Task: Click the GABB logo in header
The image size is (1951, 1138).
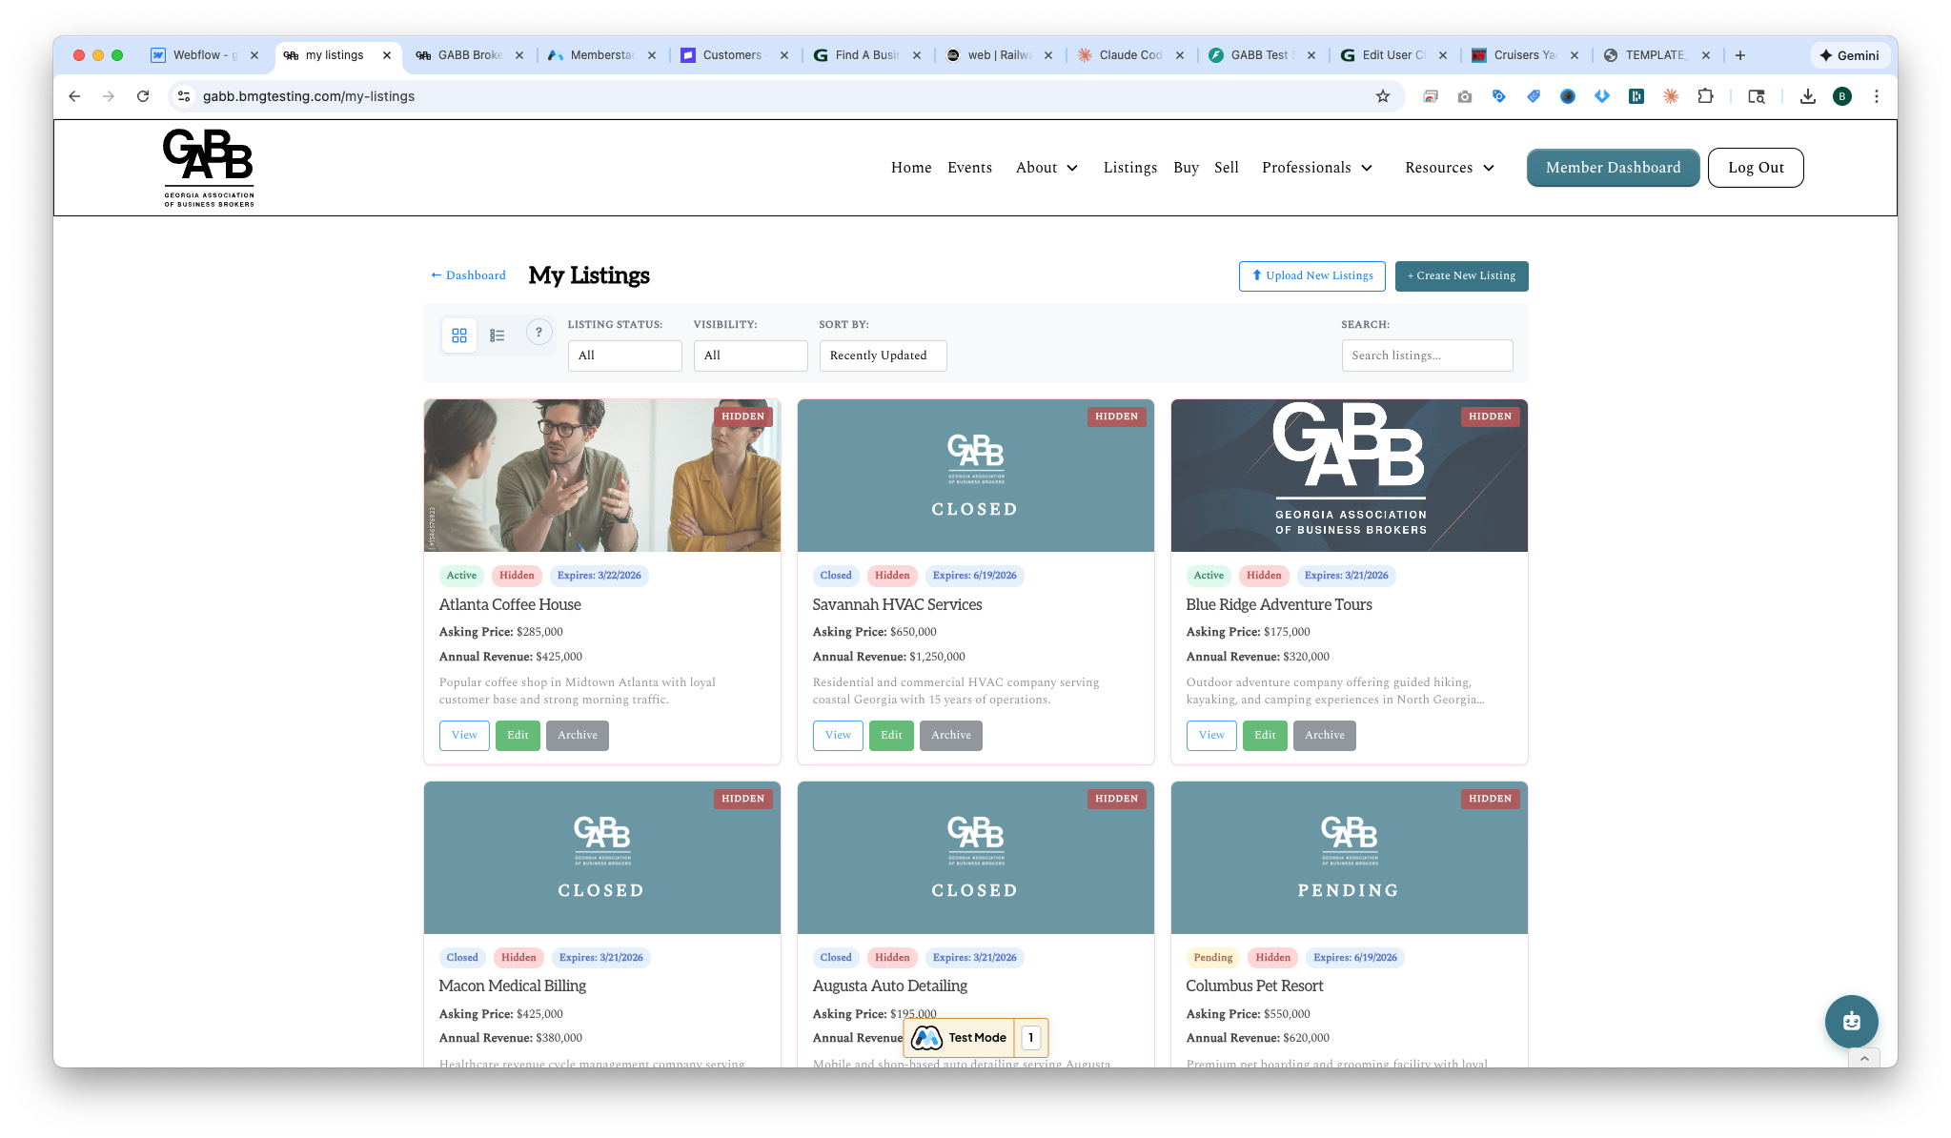Action: point(209,168)
